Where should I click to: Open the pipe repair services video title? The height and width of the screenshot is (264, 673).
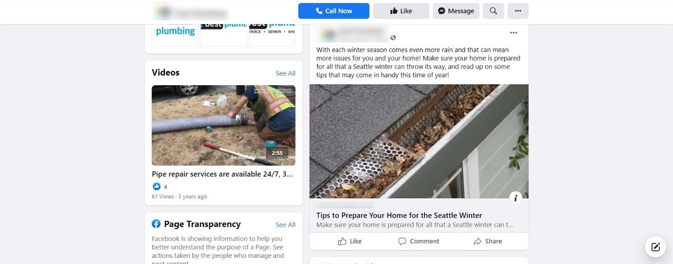222,174
